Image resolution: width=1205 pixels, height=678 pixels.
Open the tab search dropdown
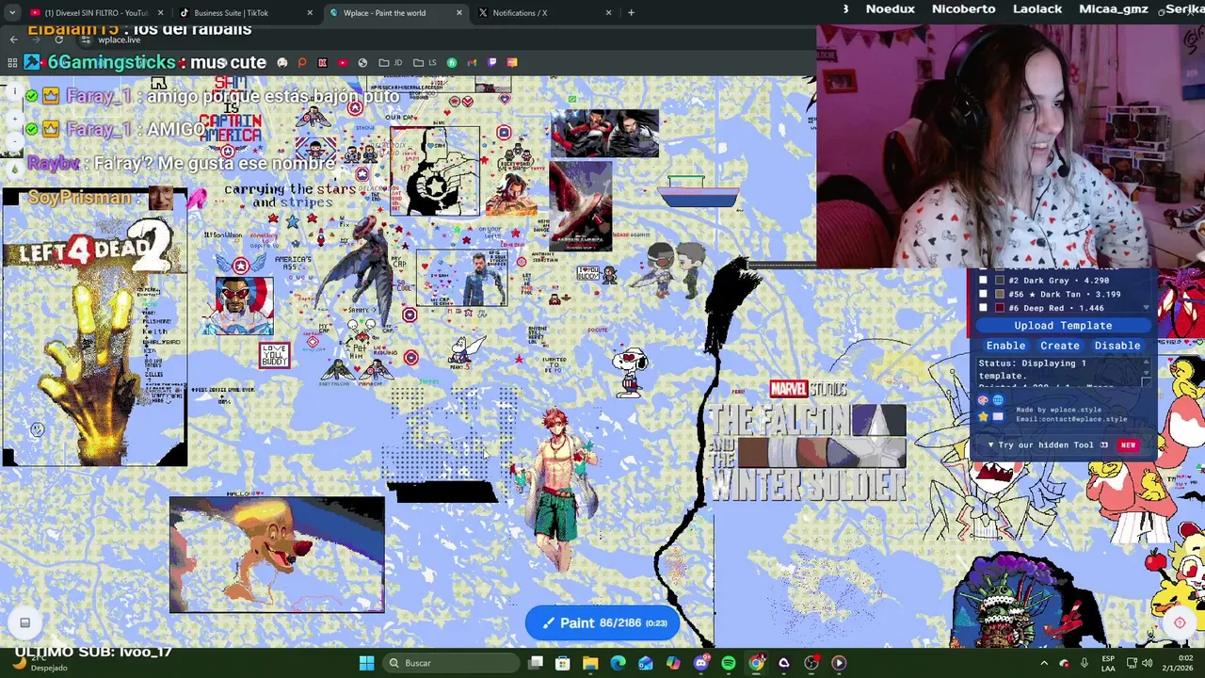coord(11,12)
